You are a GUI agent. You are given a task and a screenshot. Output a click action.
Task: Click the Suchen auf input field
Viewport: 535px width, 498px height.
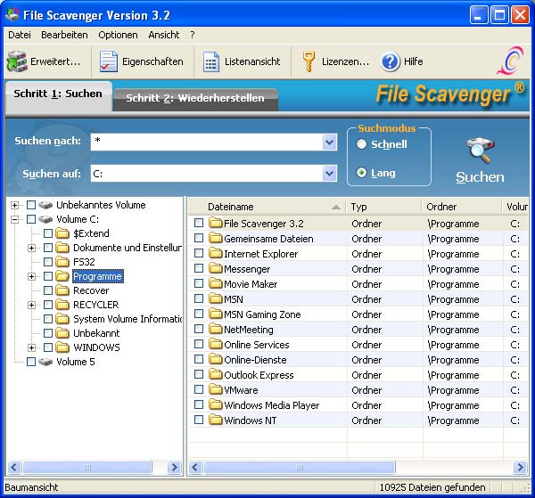[x=207, y=174]
